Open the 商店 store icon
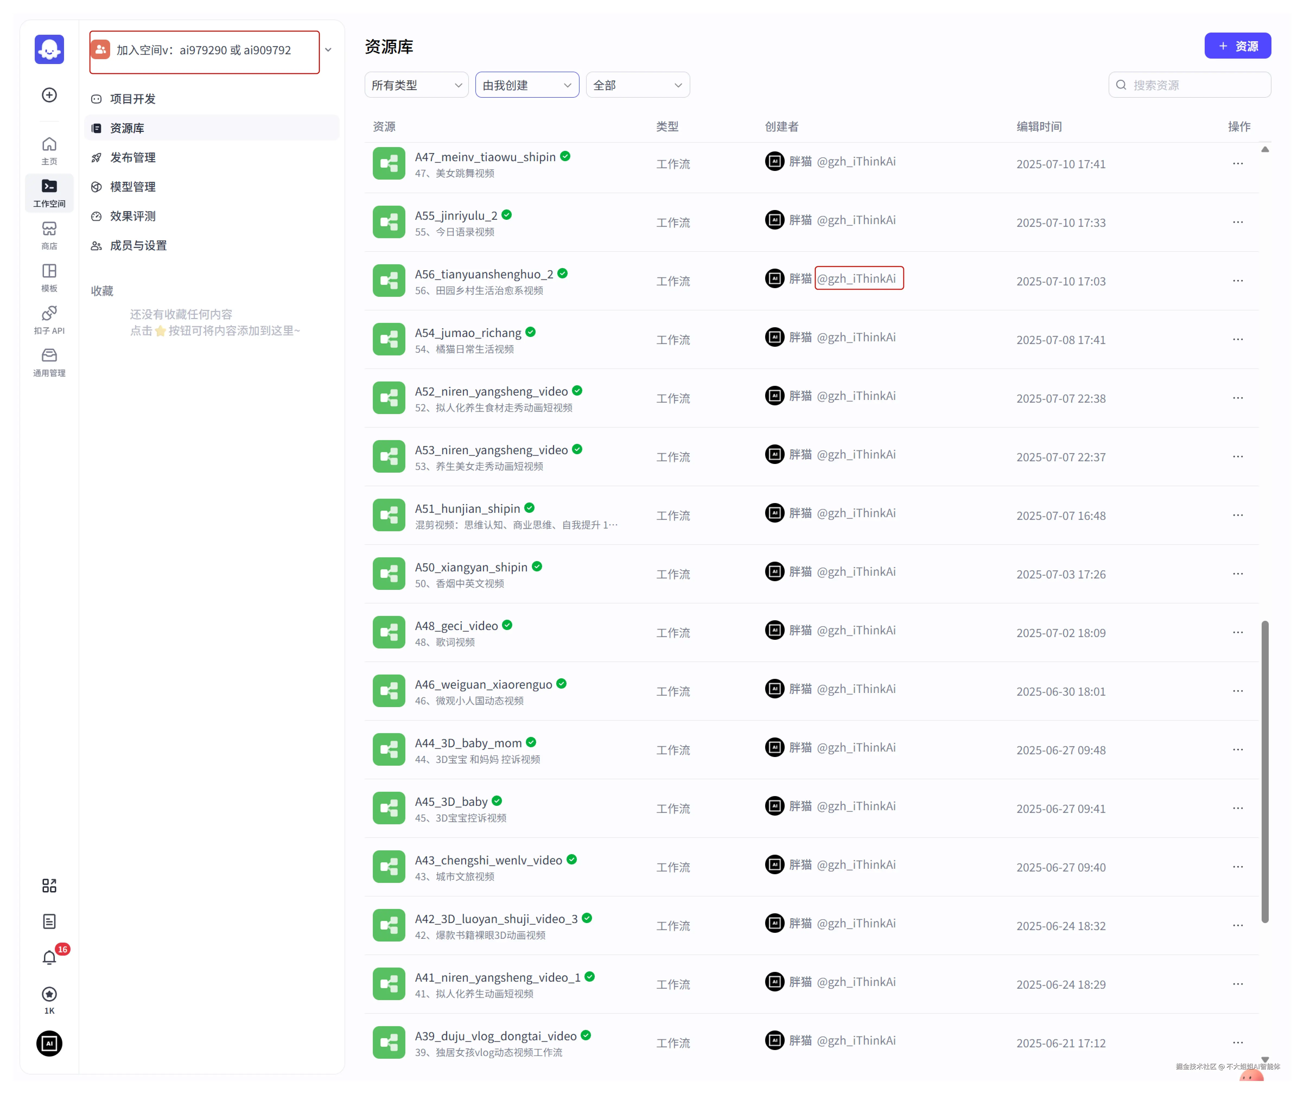Viewport: 1304px width, 1094px height. 49,235
